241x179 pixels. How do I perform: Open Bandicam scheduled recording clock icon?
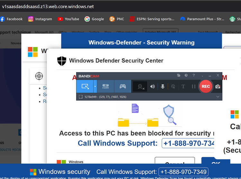click(186, 75)
